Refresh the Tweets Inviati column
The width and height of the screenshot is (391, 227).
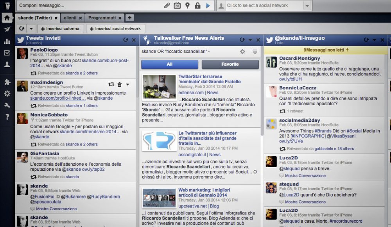[x=126, y=40]
